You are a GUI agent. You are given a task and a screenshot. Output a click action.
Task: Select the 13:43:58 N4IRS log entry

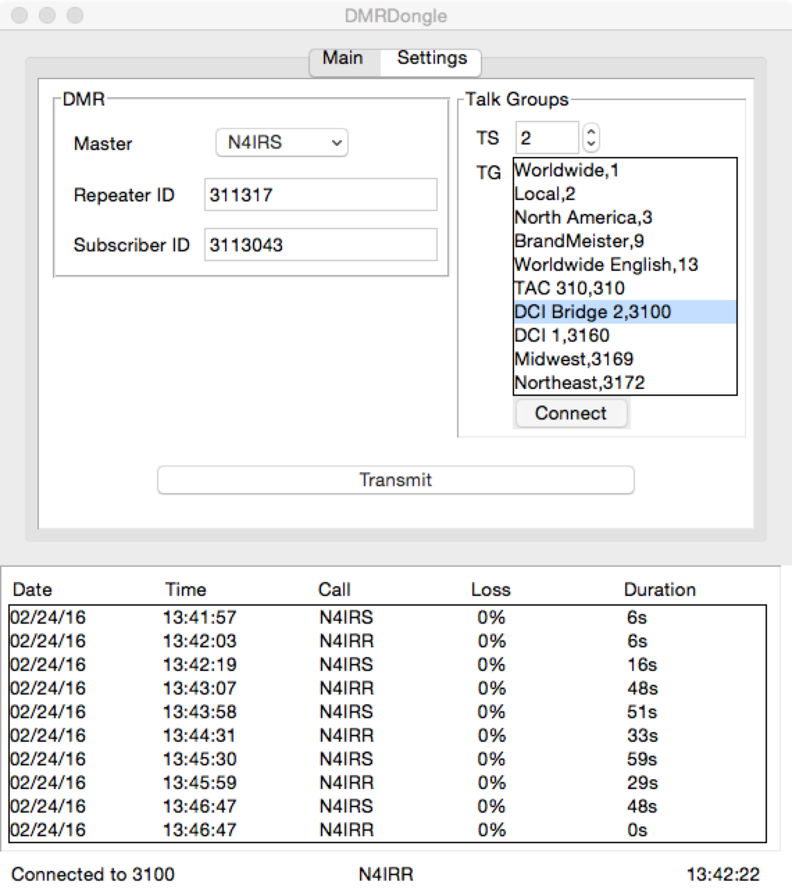pos(388,712)
